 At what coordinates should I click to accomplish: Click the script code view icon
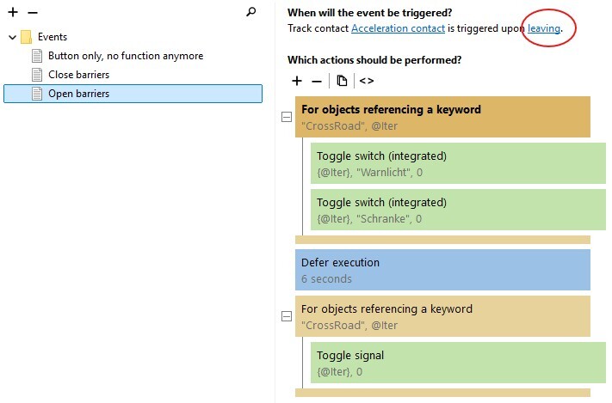pyautogui.click(x=367, y=81)
